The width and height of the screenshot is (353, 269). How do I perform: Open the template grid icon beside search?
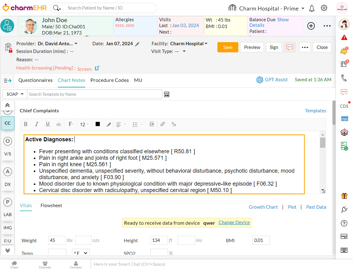coord(167,94)
